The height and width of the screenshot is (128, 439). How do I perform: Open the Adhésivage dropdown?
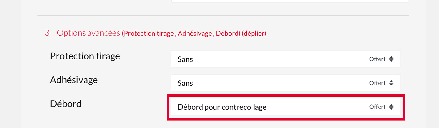click(285, 83)
